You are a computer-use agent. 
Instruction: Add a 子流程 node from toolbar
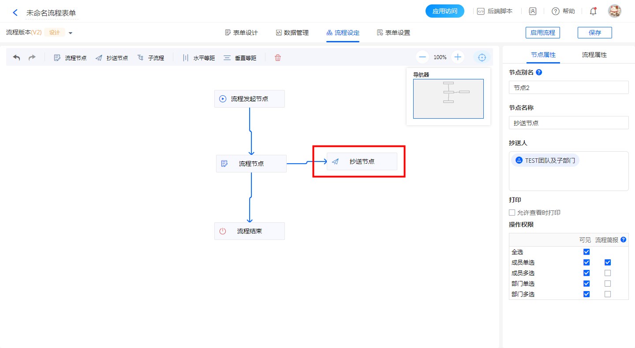tap(150, 58)
